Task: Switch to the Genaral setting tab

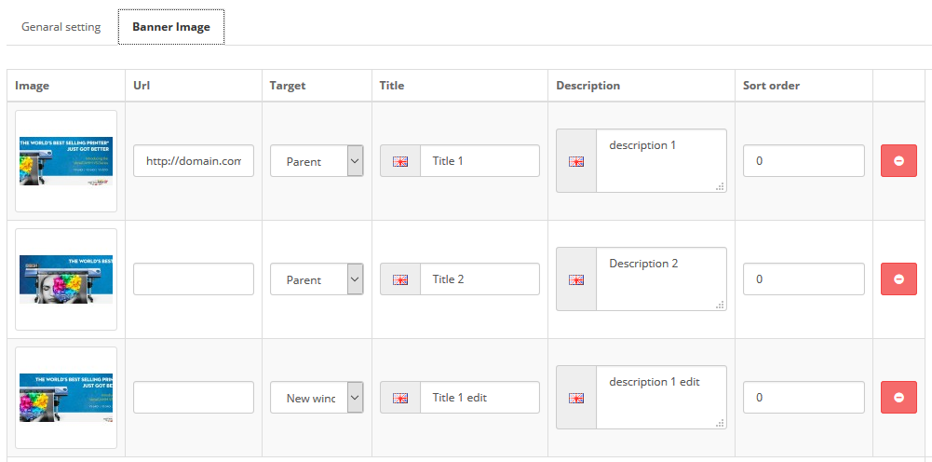Action: pos(61,27)
